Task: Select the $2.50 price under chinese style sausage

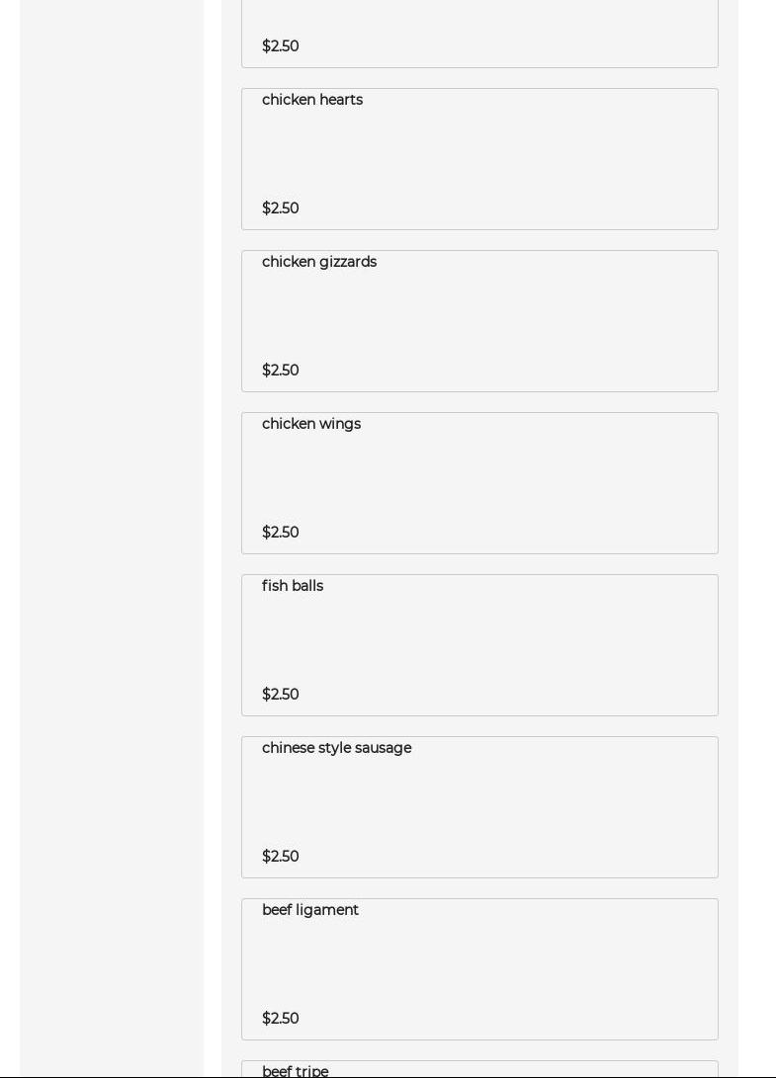Action: coord(281,857)
